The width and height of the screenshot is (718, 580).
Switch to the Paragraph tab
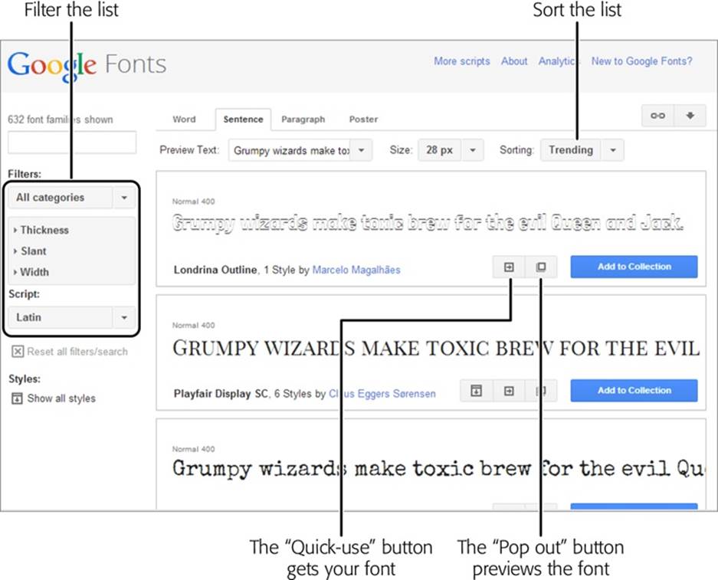click(303, 120)
